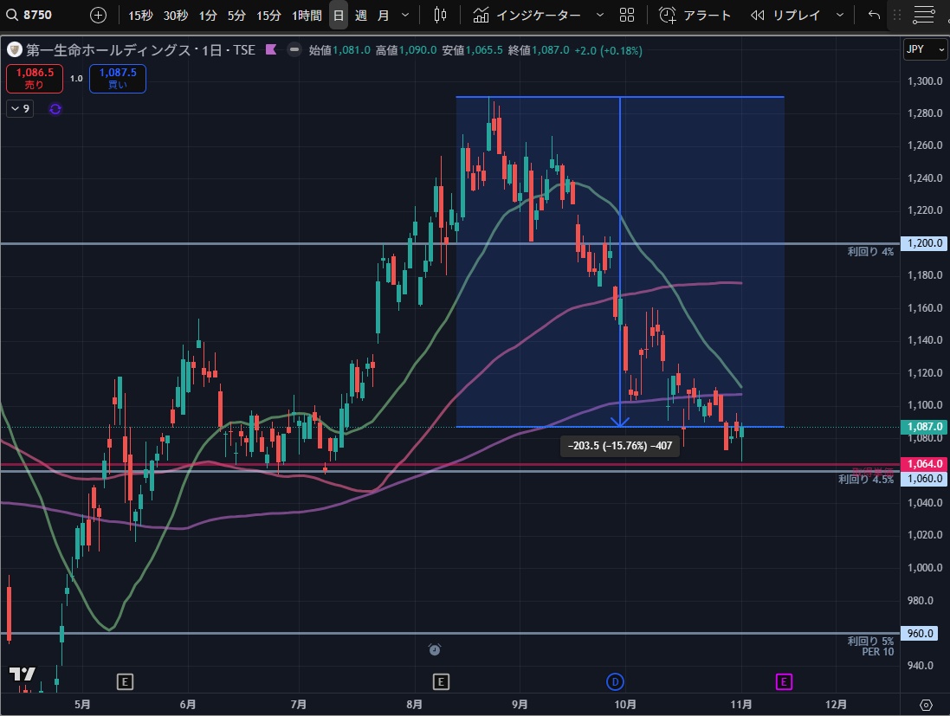950x716 pixels.
Task: Select the 15秒 interval
Action: [140, 15]
